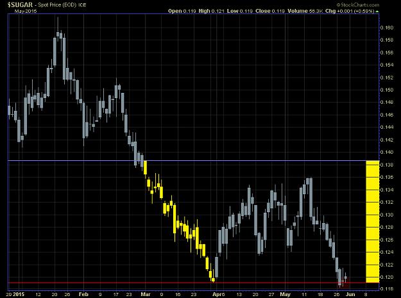This screenshot has height=298, width=401.
Task: Click the May date axis label
Action: [285, 294]
